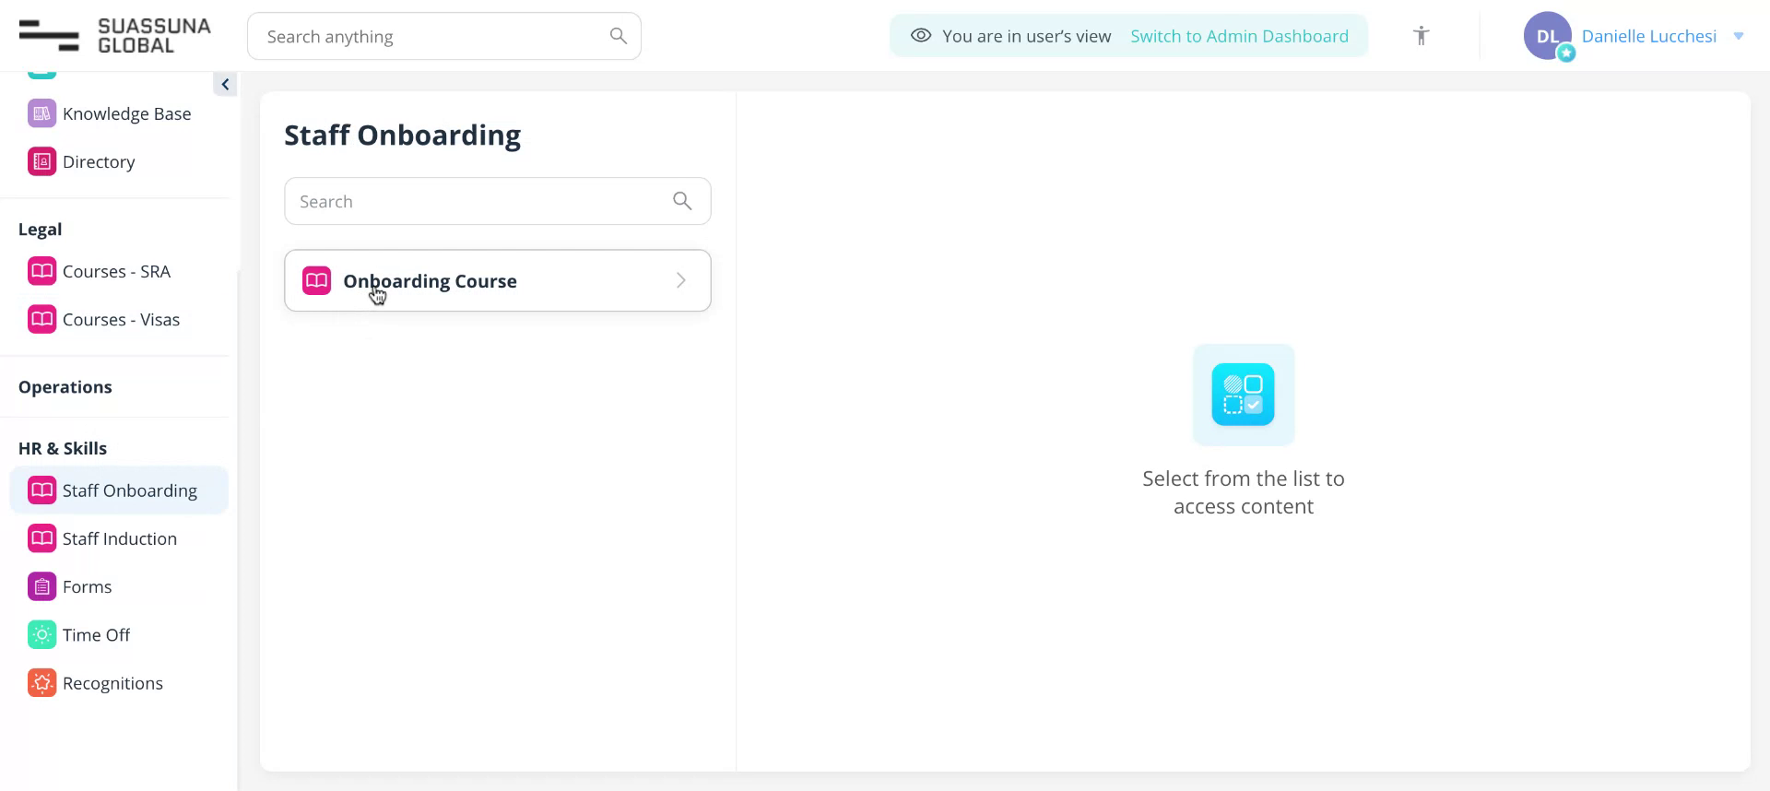Viewport: 1770px width, 791px height.
Task: Switch to Admin Dashboard
Action: 1239,36
